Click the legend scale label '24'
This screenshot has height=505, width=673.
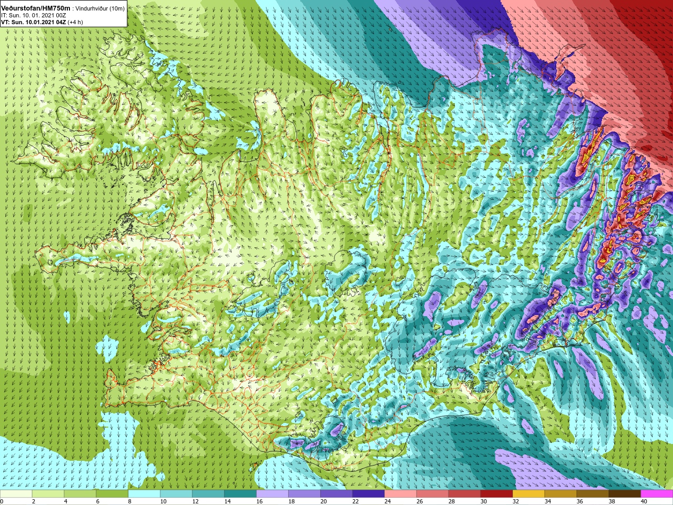point(388,502)
